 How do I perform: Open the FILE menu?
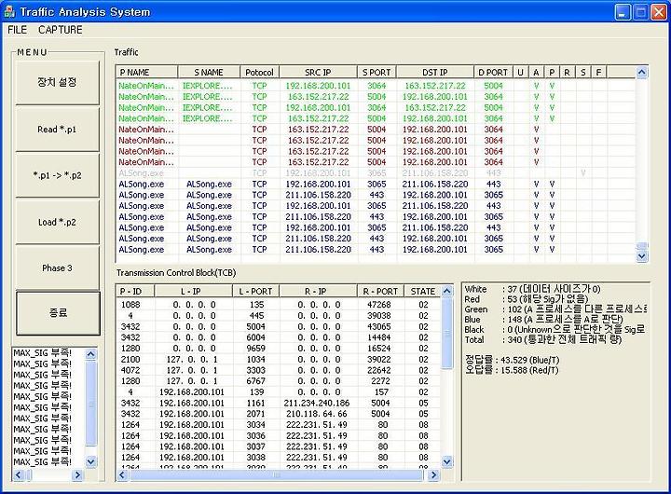point(17,30)
